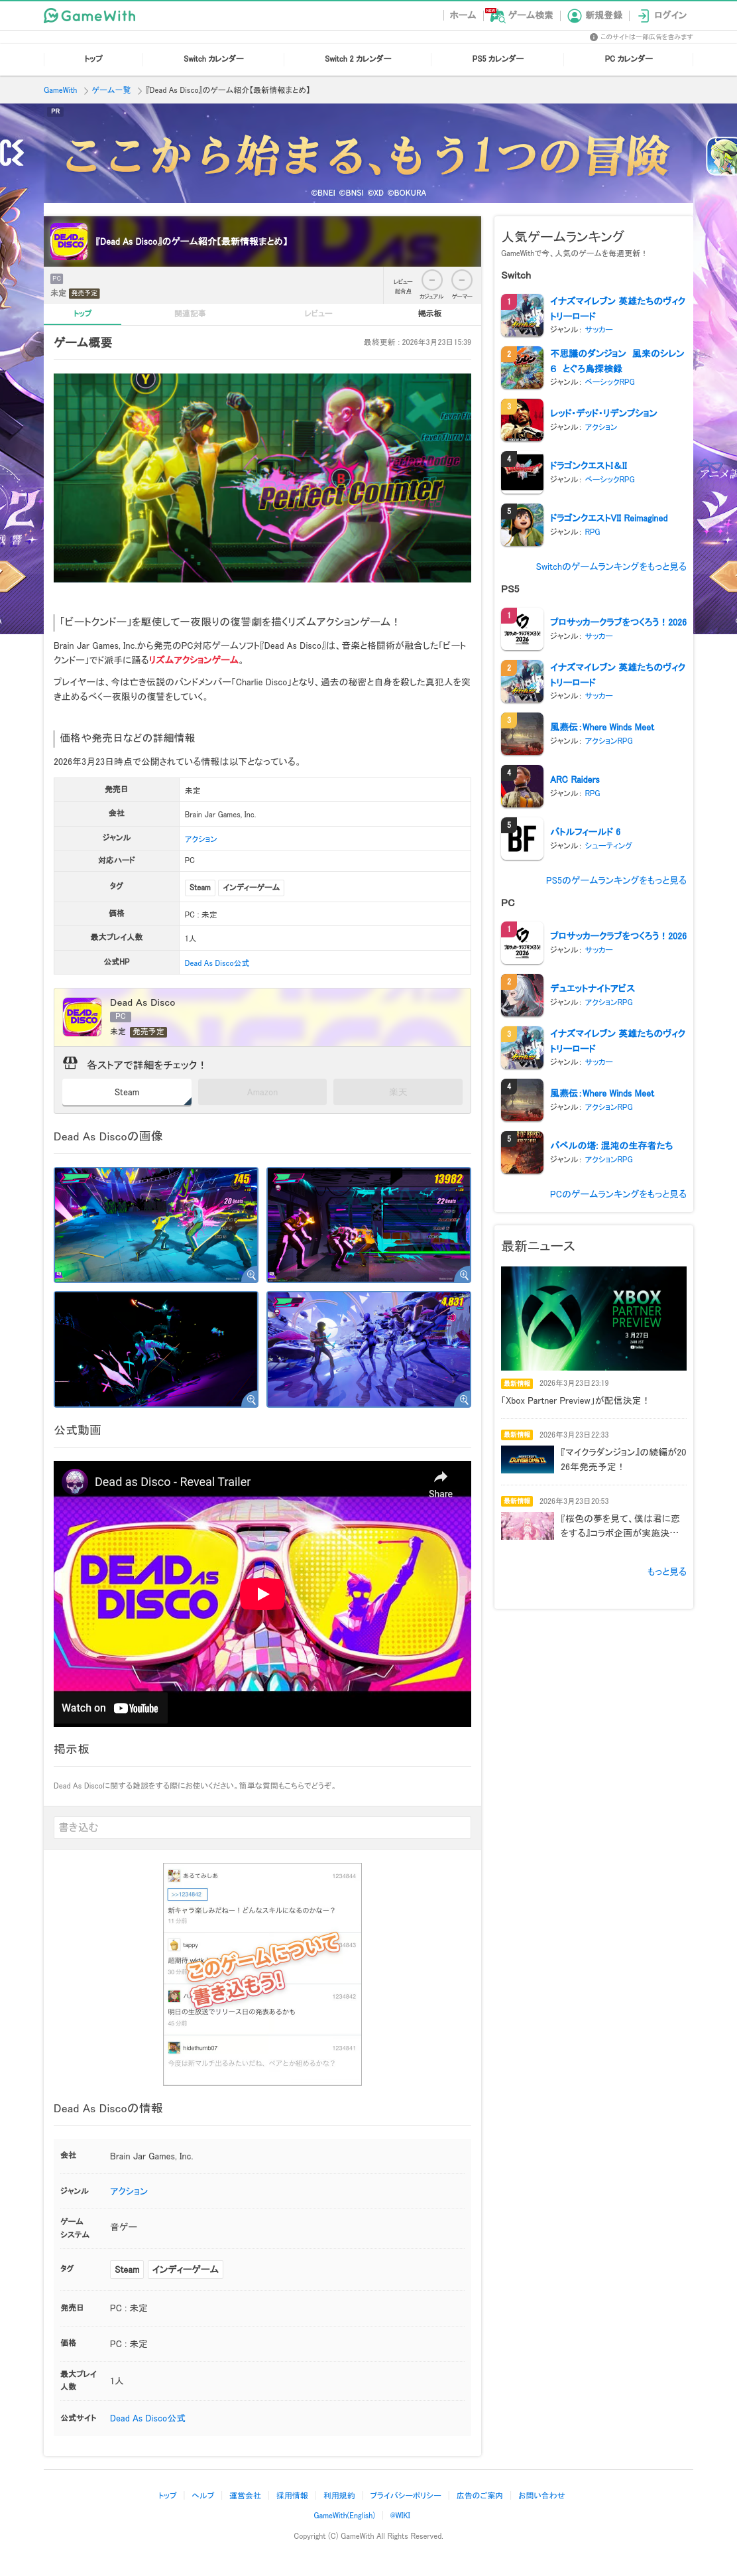The width and height of the screenshot is (737, 2576).
Task: Open バベルの塔: 混沌の生存者たち thumbnail
Action: coord(522,1152)
